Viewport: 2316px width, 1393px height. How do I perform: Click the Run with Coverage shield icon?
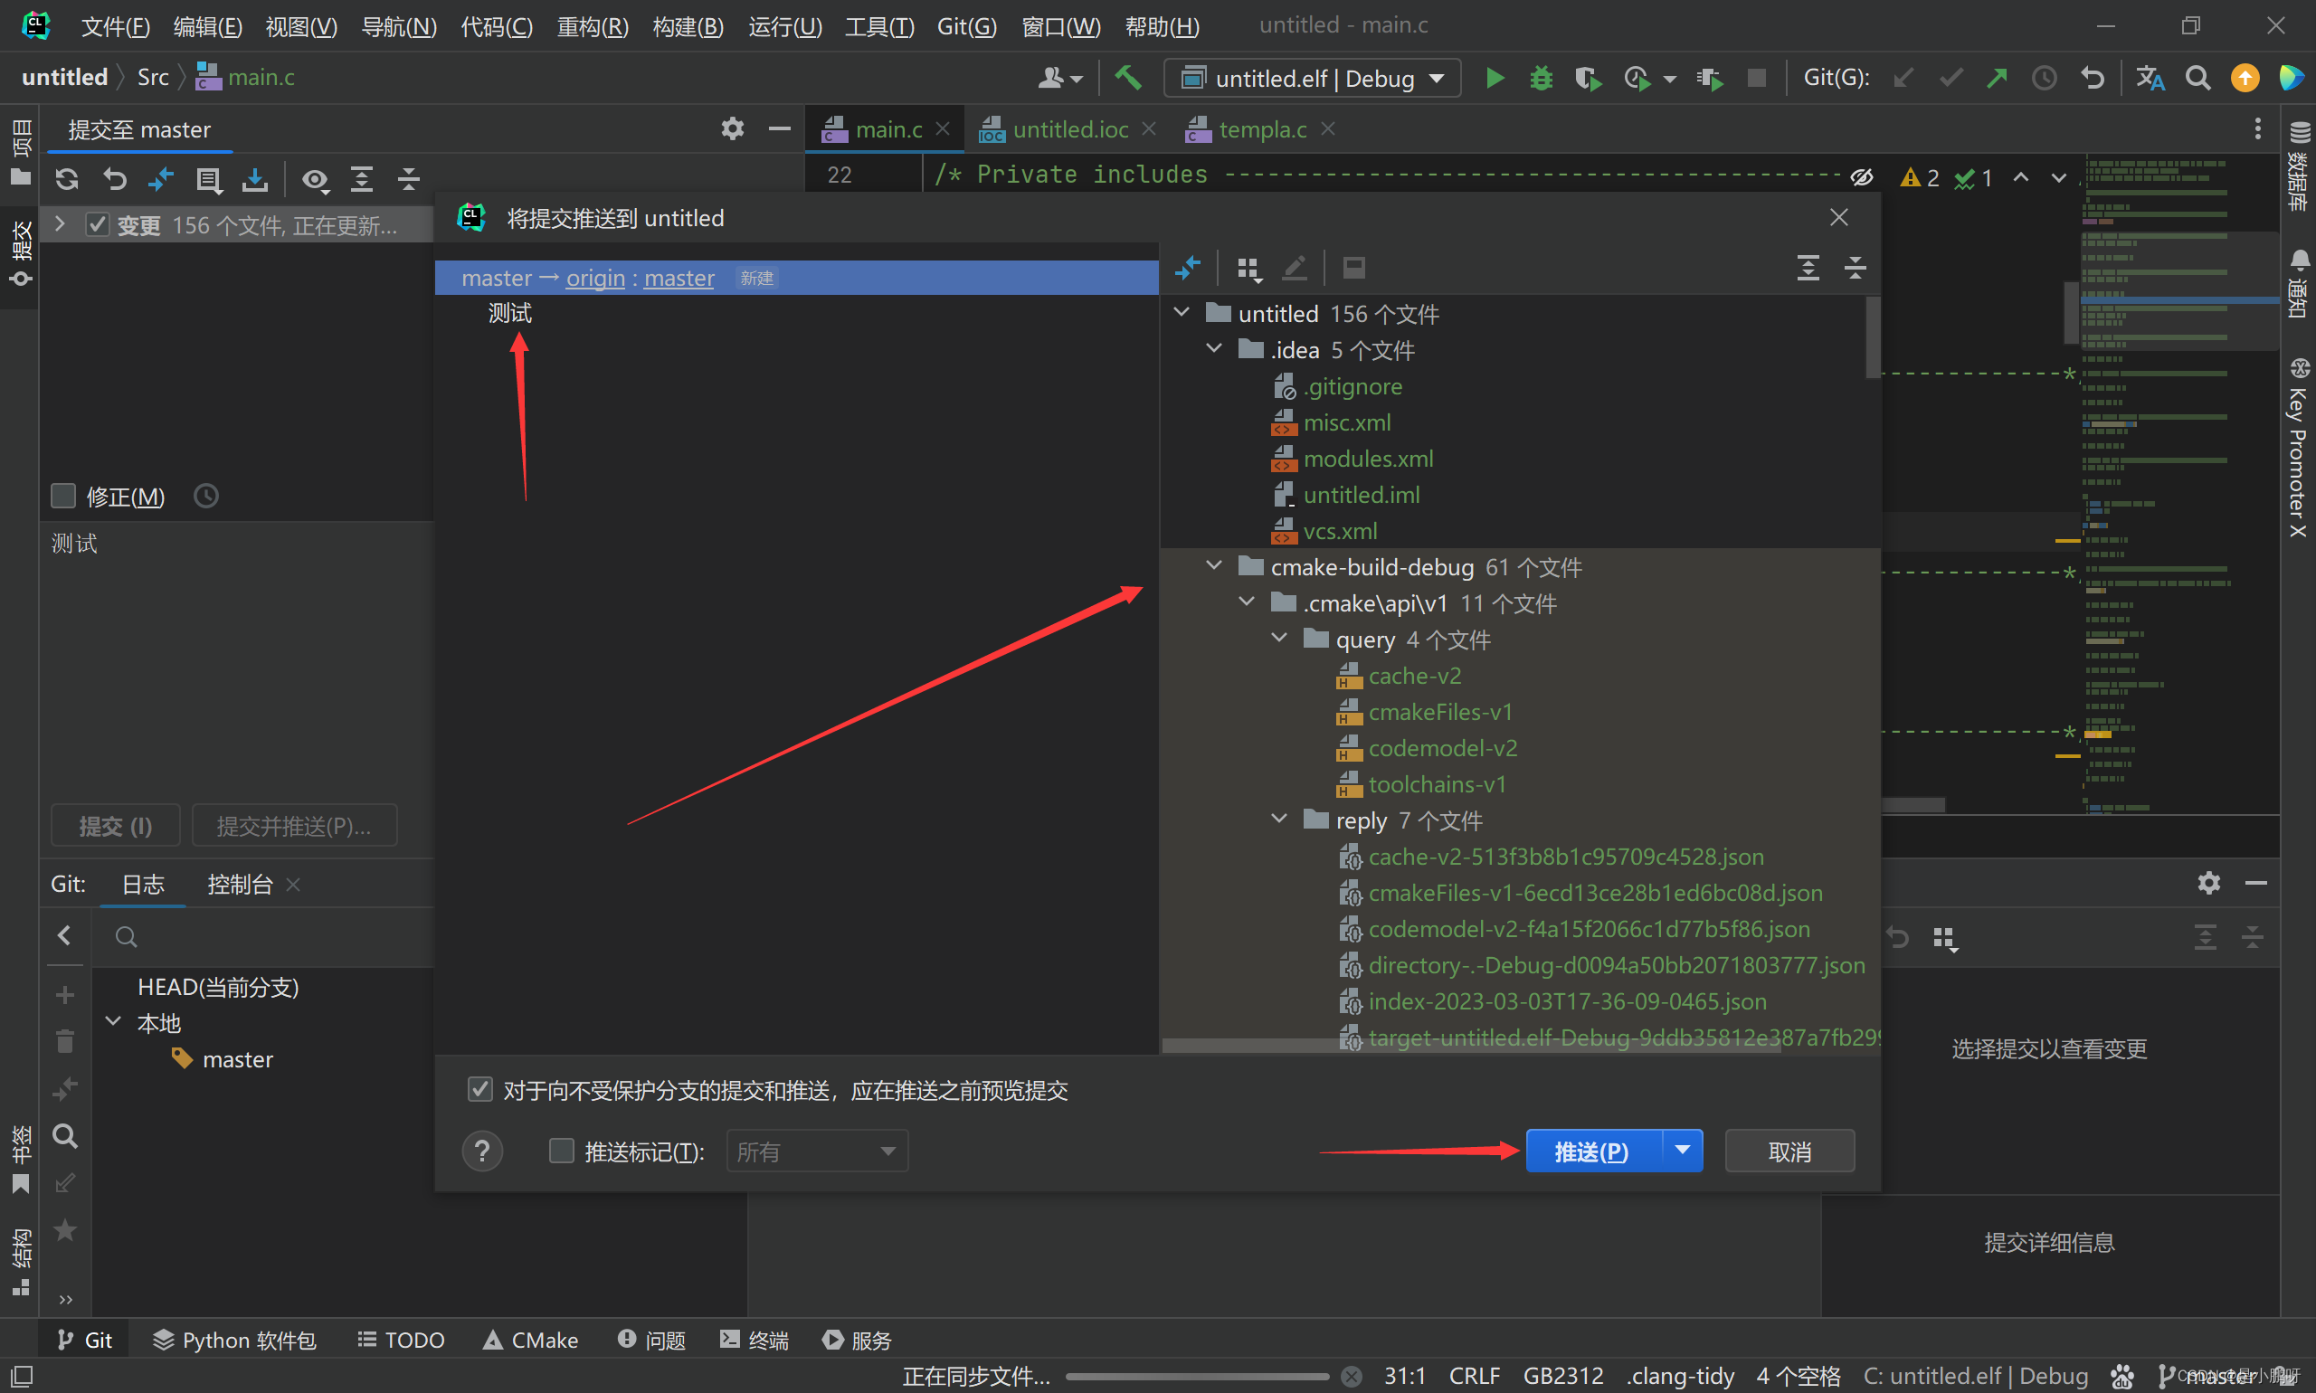pyautogui.click(x=1588, y=78)
